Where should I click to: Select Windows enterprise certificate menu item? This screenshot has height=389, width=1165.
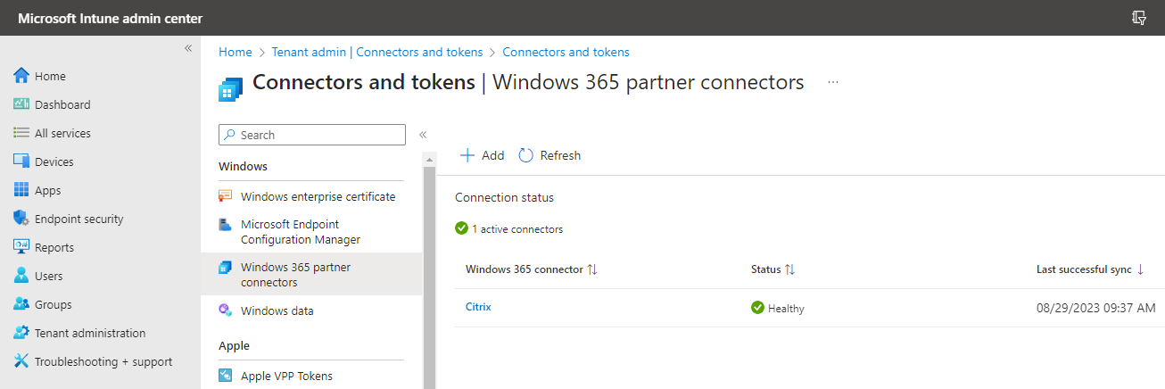(318, 196)
